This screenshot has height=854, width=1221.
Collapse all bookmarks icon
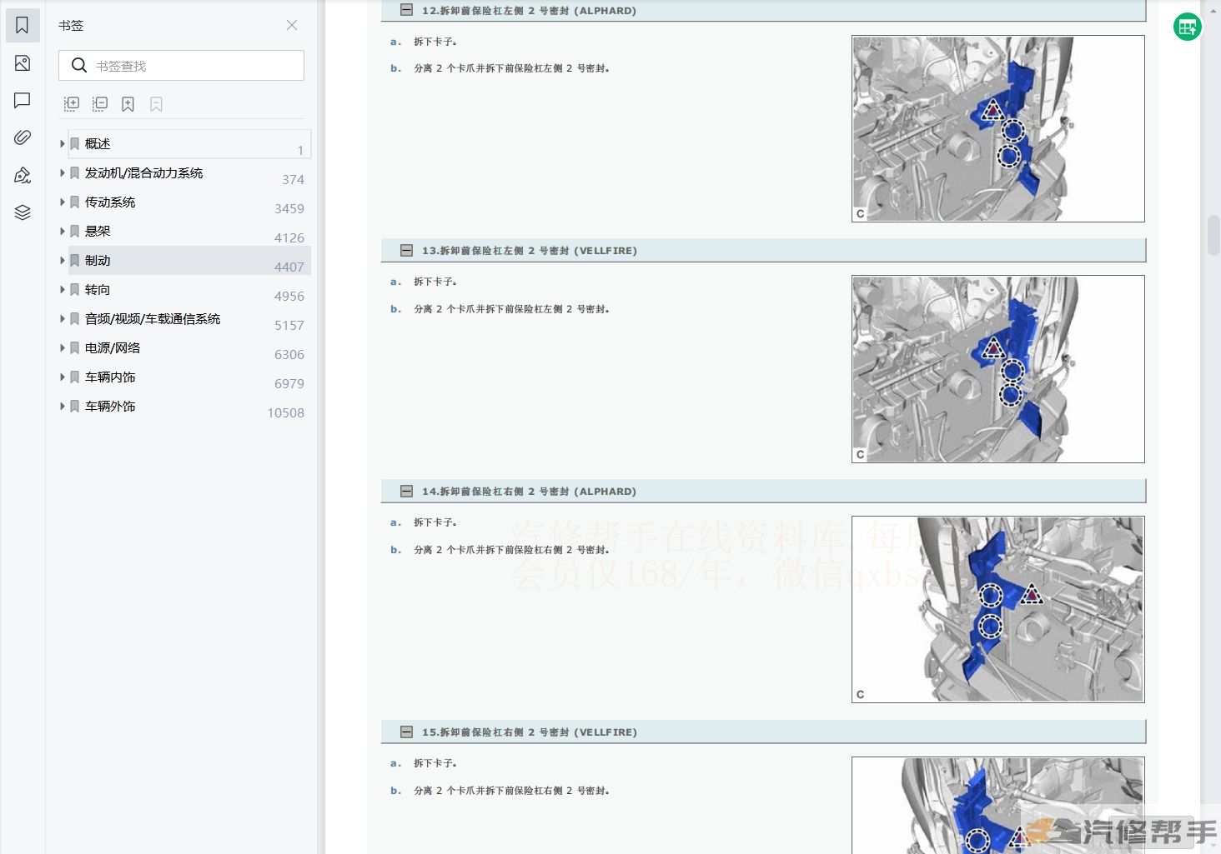(x=100, y=104)
